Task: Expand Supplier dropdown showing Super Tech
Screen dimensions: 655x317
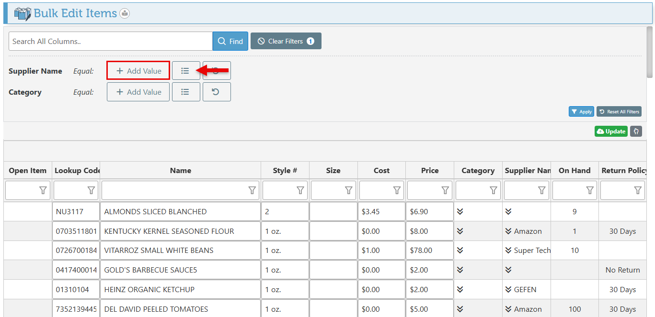Action: pyautogui.click(x=508, y=251)
